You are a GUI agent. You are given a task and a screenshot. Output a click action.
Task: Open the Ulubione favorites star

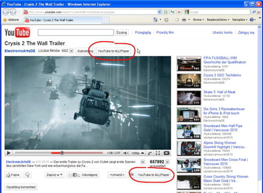coord(5,20)
